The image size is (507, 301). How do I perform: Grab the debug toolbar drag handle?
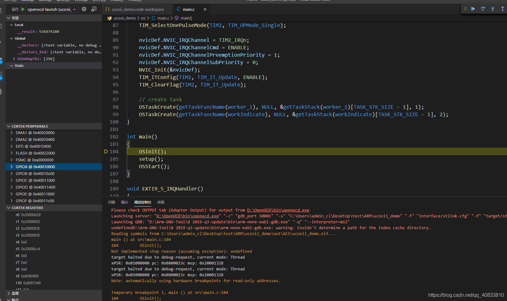pos(465,9)
